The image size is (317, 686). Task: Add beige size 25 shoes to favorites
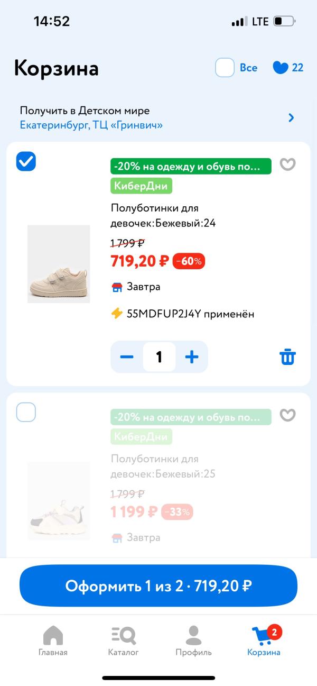[287, 416]
